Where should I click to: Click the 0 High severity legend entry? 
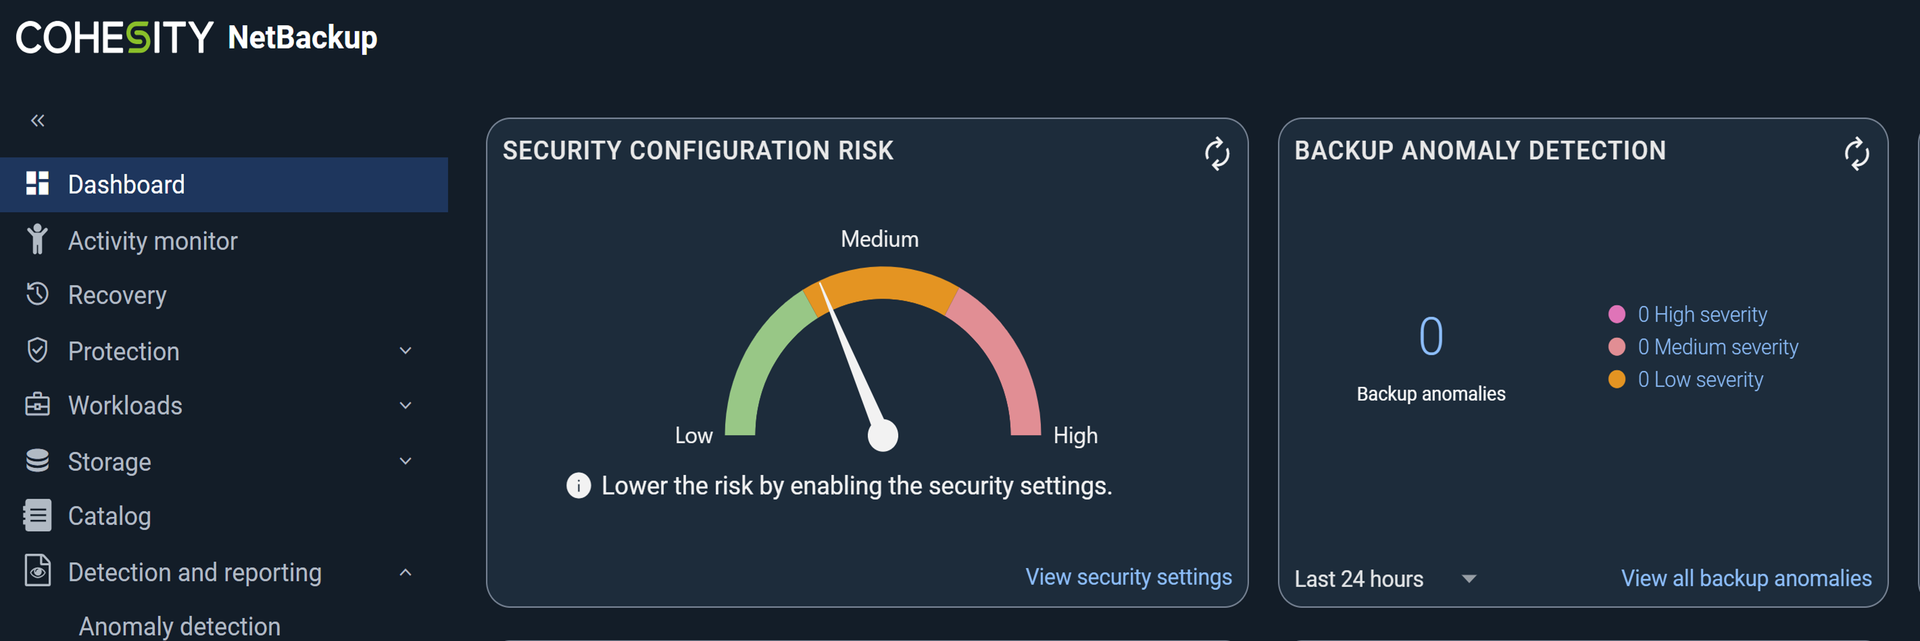(x=1701, y=314)
